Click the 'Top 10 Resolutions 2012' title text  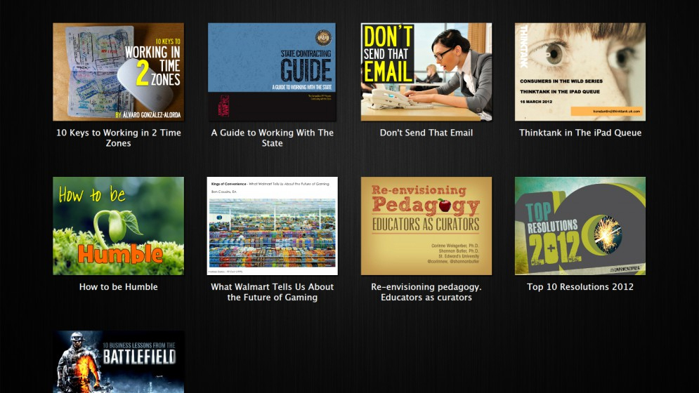click(580, 287)
